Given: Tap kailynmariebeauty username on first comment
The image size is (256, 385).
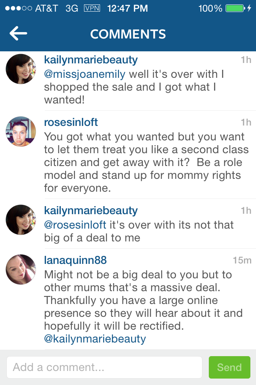Looking at the screenshot, I should click(x=91, y=60).
